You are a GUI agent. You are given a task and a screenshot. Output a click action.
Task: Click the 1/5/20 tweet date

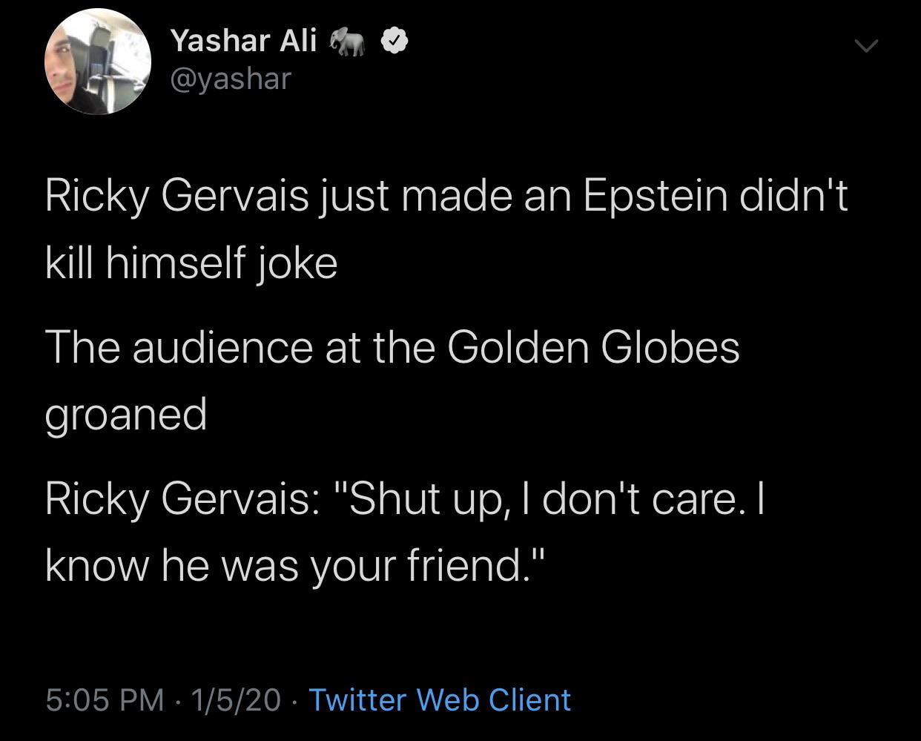click(x=236, y=699)
